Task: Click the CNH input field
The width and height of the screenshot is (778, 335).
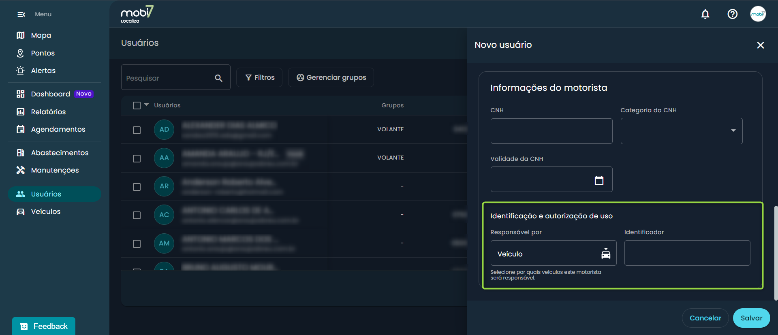Action: coord(551,131)
